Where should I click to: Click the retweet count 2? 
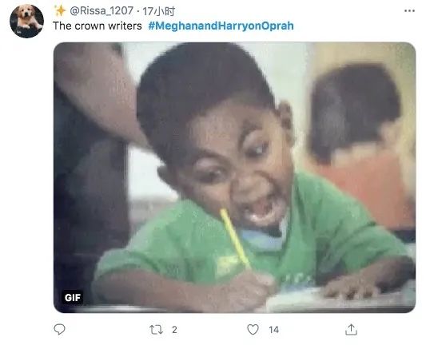point(174,330)
